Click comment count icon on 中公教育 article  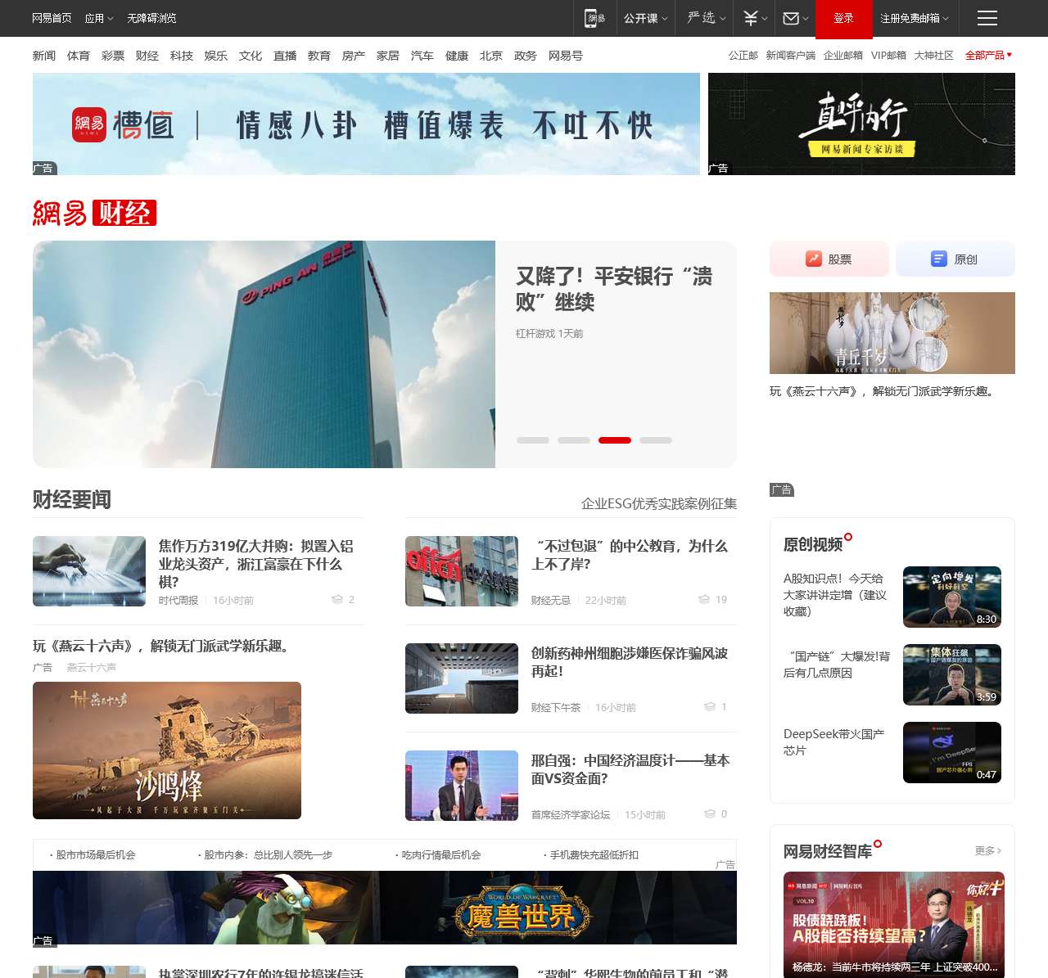(x=704, y=600)
